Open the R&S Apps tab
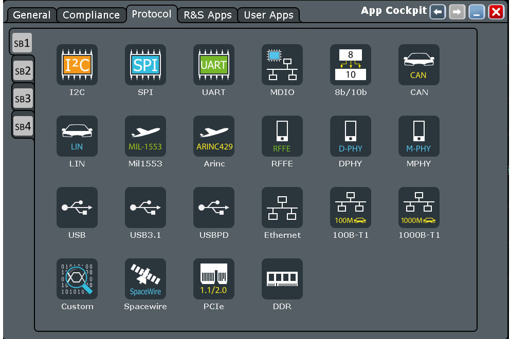 [x=207, y=15]
